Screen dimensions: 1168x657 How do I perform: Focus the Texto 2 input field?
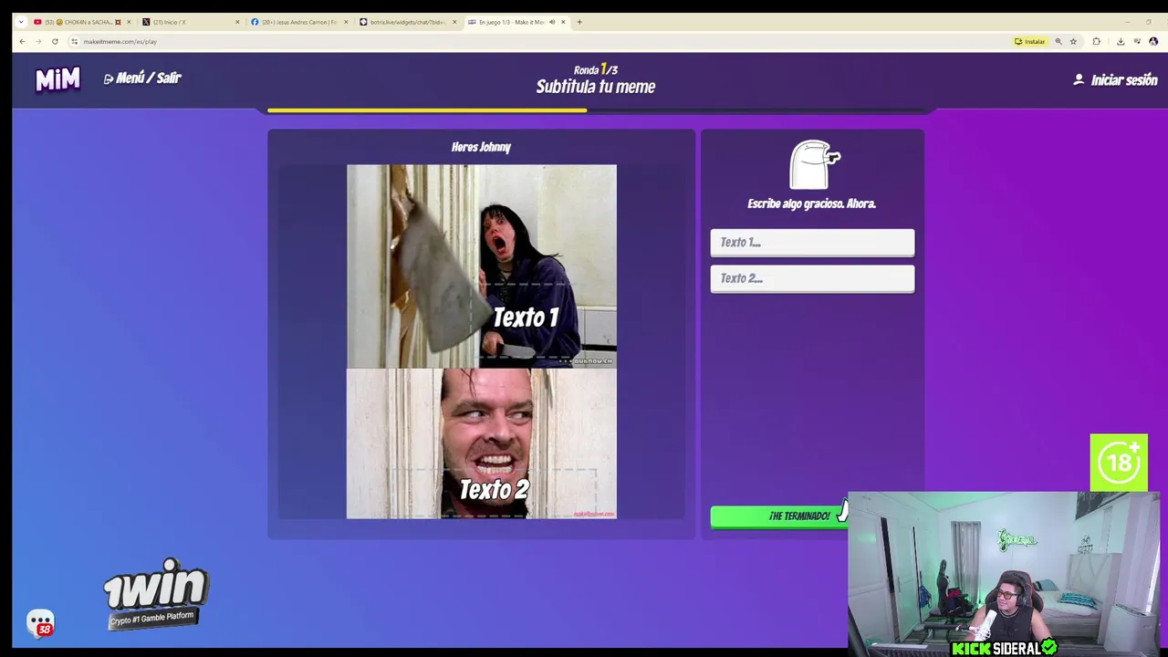812,278
